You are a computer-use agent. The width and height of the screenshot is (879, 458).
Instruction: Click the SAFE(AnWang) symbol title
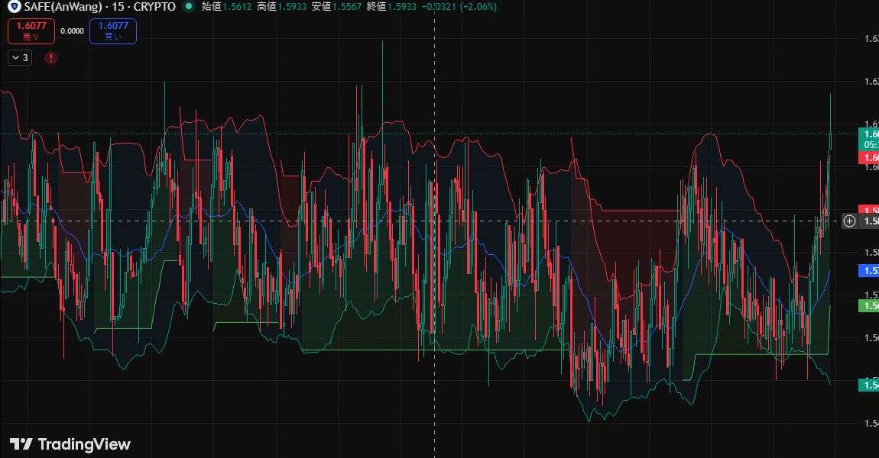[x=62, y=7]
